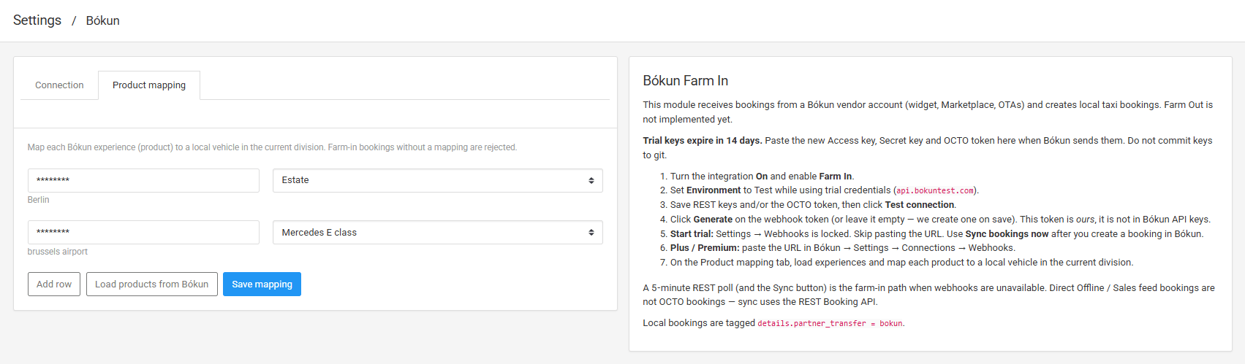Click the 'Trial keys expire in 14 days' notice

702,141
